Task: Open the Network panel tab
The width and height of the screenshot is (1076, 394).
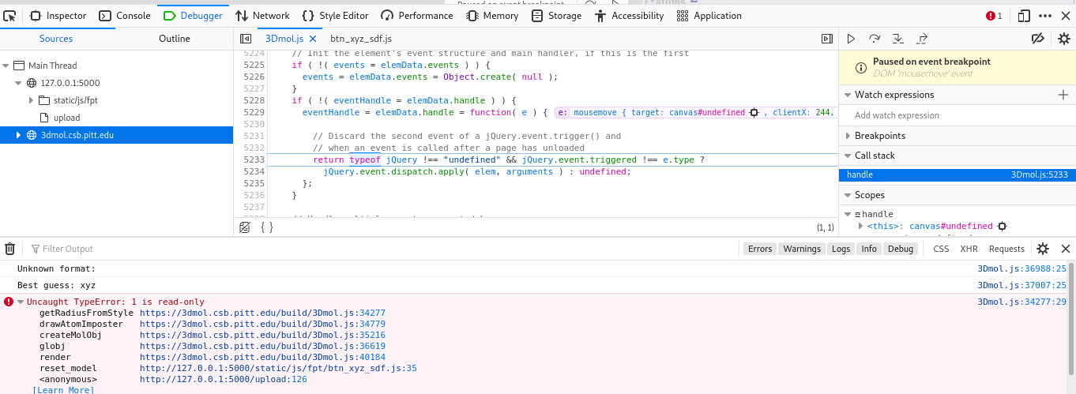Action: (x=263, y=16)
